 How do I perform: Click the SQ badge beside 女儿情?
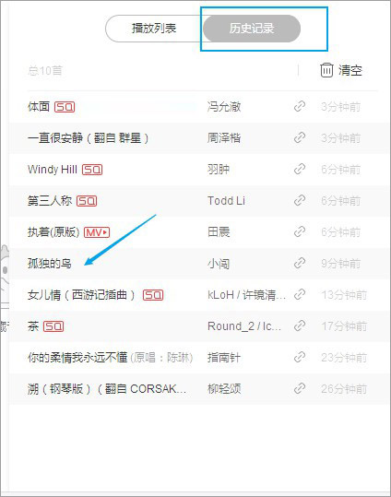pyautogui.click(x=153, y=295)
